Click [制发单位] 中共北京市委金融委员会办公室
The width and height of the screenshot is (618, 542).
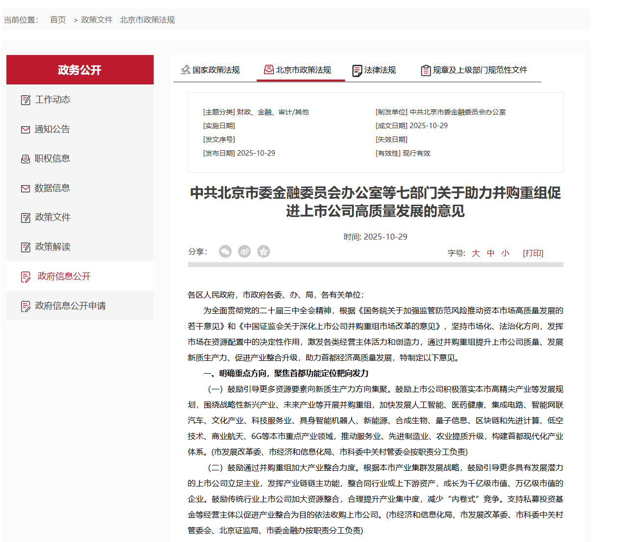pyautogui.click(x=441, y=112)
